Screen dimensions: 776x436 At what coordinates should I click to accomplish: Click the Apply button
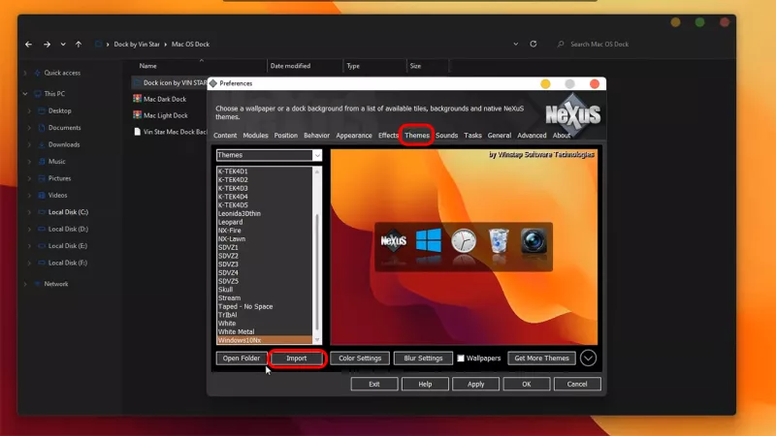[475, 384]
